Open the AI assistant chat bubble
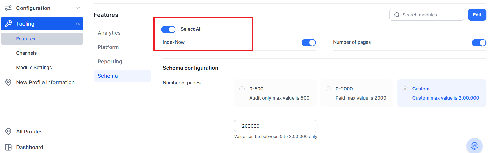 click(474, 146)
